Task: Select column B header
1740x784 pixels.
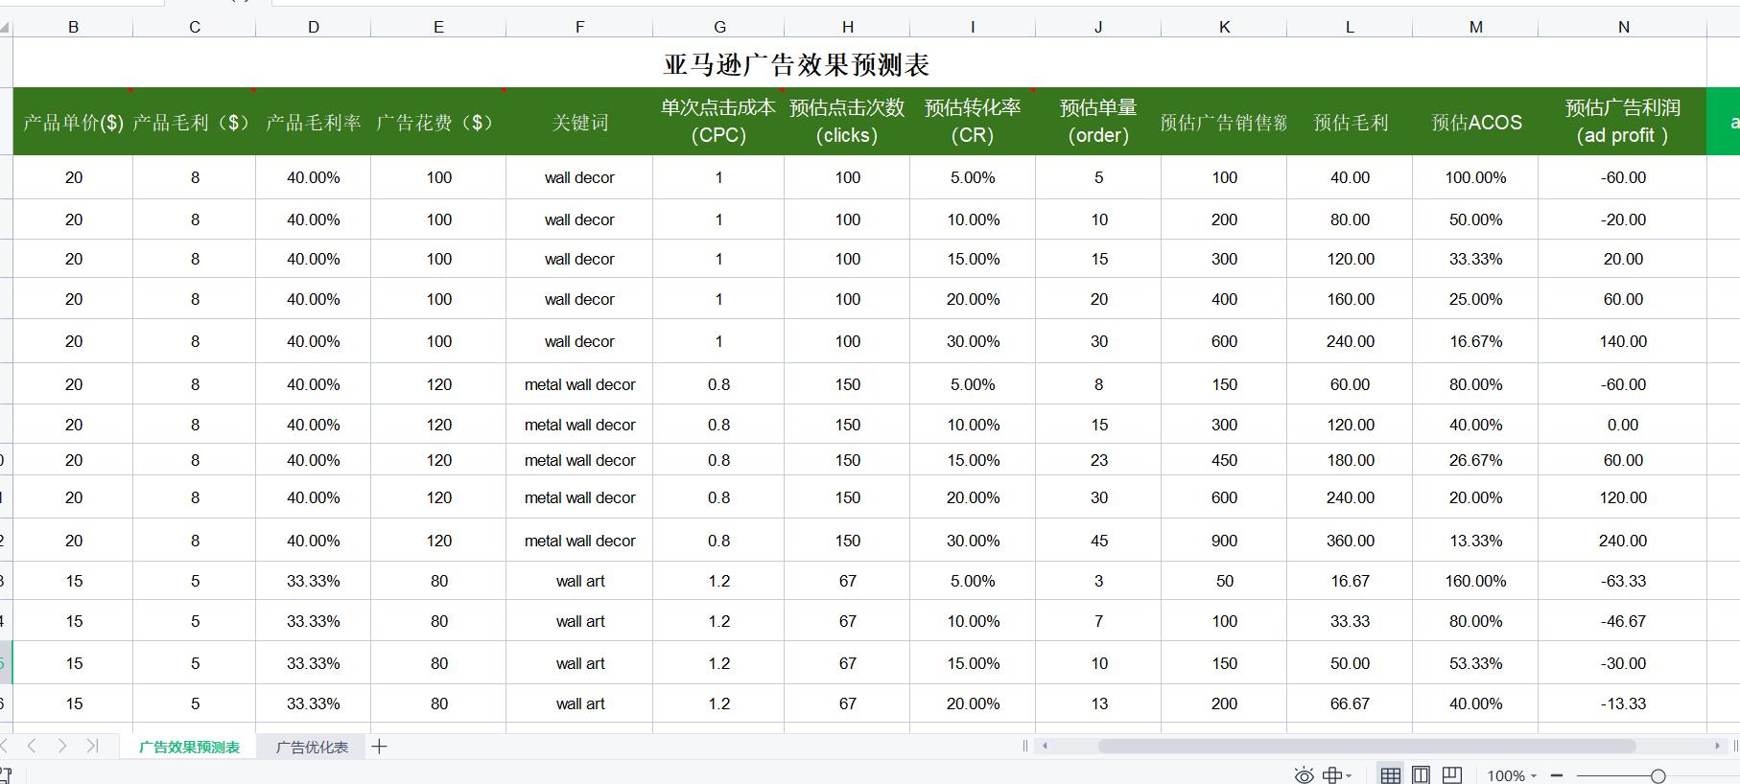Action: tap(73, 27)
